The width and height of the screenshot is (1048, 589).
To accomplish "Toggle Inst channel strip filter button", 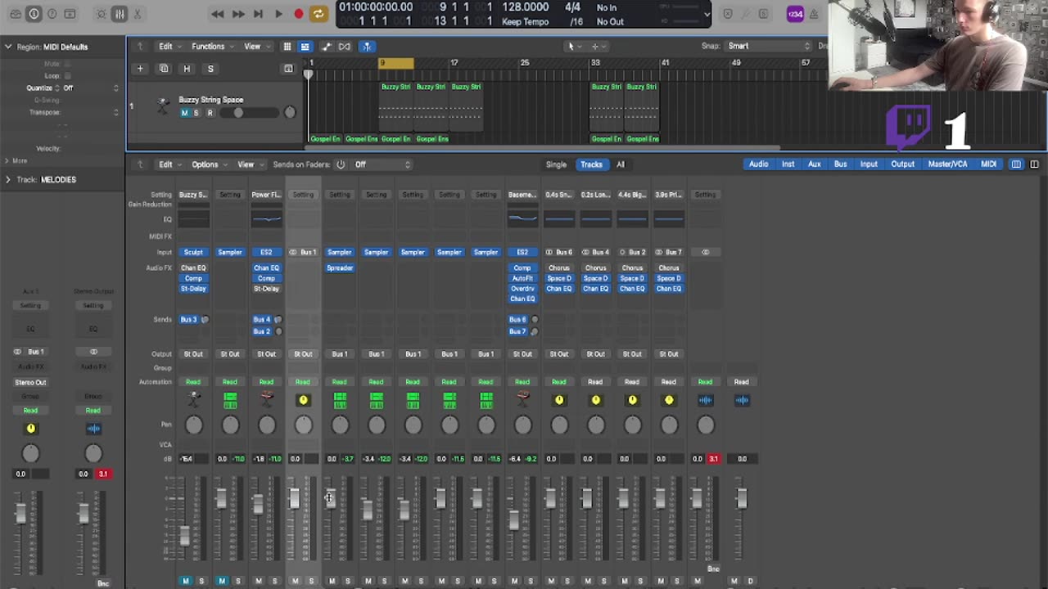I will [x=788, y=164].
